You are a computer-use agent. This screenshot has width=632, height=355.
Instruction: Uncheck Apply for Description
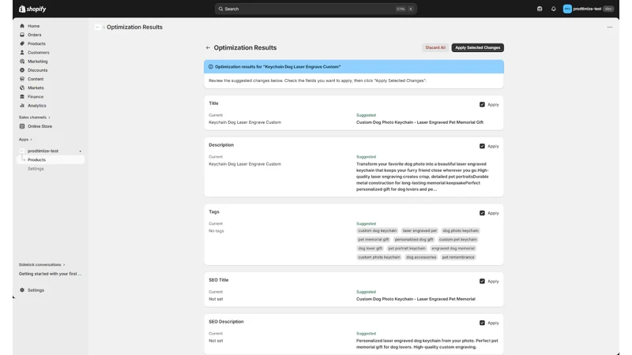coord(482,146)
